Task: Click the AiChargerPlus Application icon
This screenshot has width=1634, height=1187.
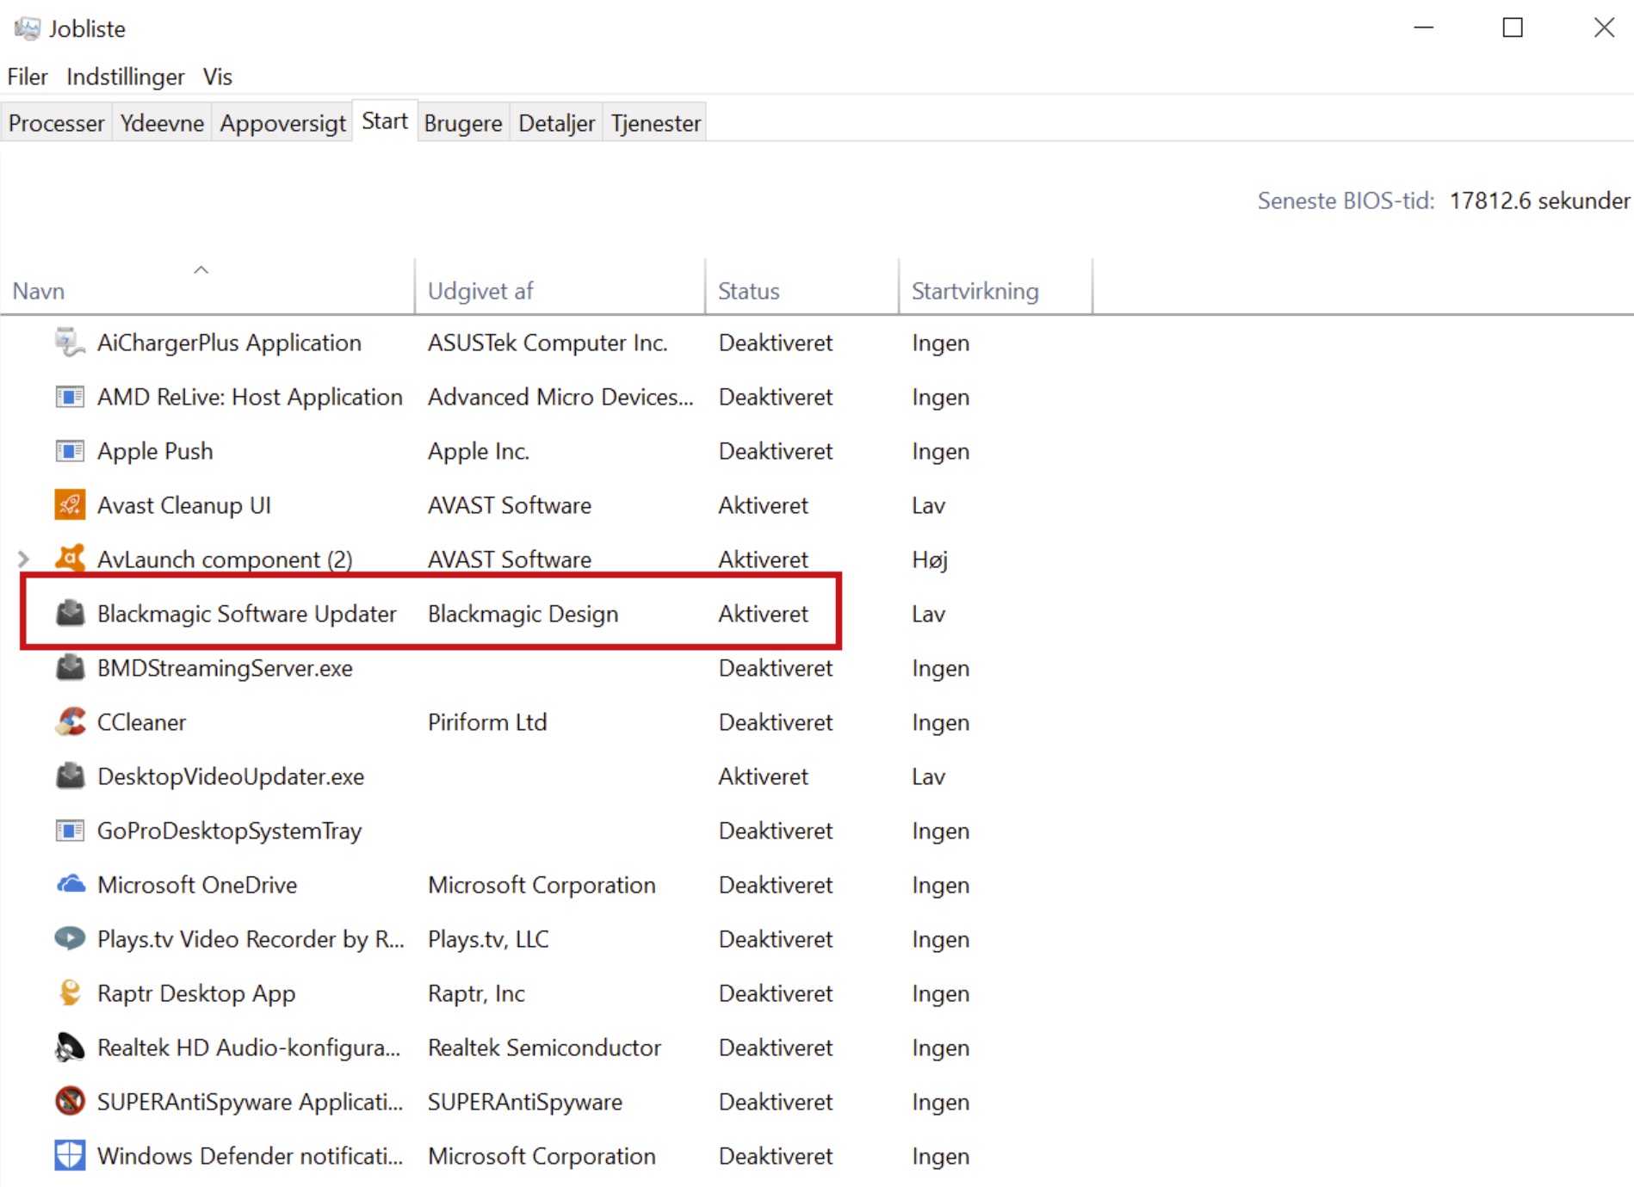Action: pos(70,343)
